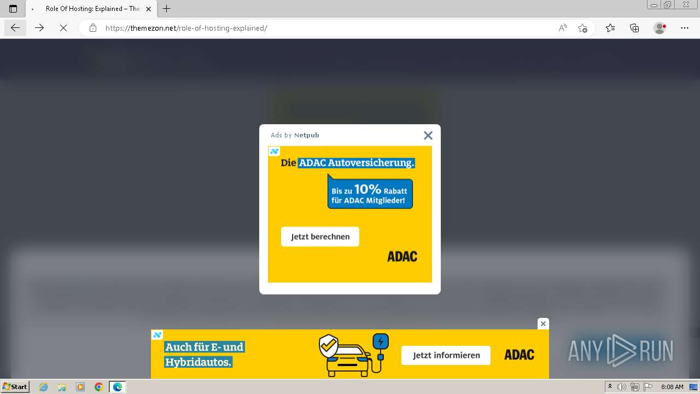View site information lock icon

(93, 28)
